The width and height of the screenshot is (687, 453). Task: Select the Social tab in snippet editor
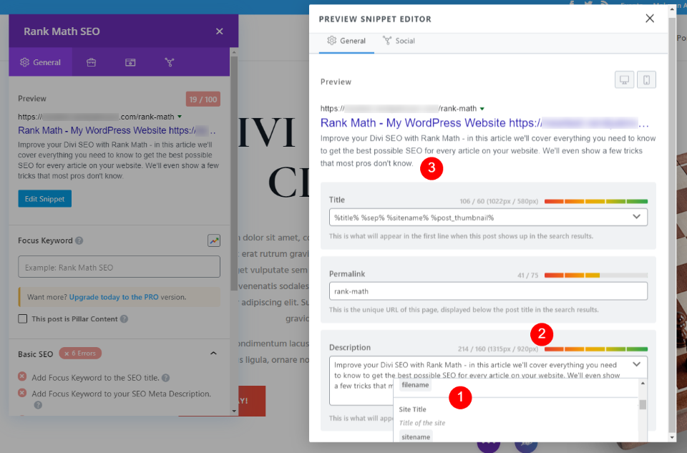coord(399,41)
